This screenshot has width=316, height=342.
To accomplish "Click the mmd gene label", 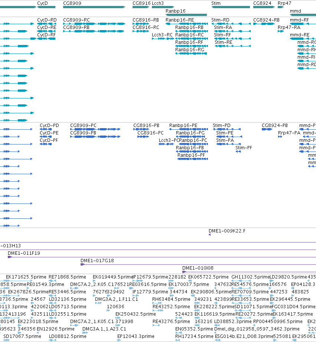I will pyautogui.click(x=296, y=11).
